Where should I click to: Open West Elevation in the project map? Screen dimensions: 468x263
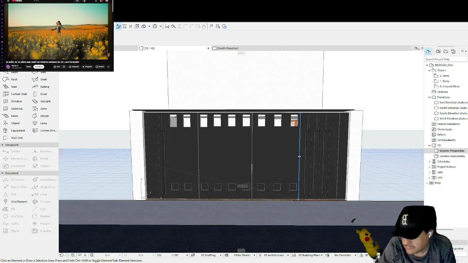[x=451, y=118]
